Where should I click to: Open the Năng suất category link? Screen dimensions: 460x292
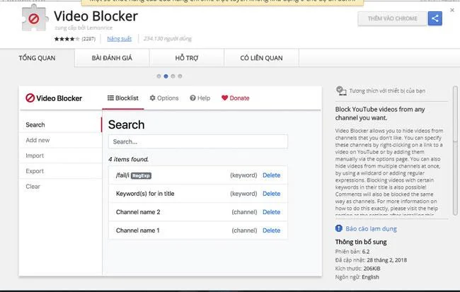[119, 39]
